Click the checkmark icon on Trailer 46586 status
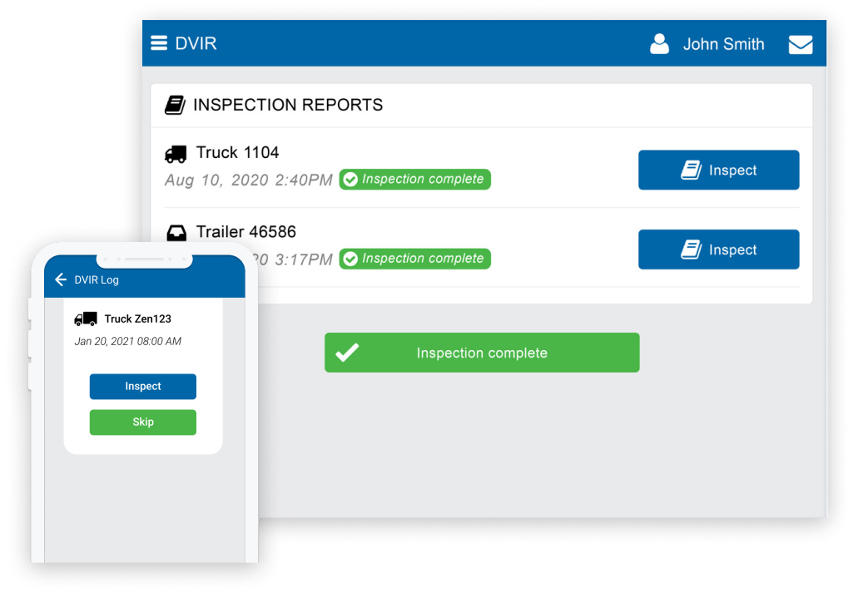The width and height of the screenshot is (853, 593). point(350,259)
